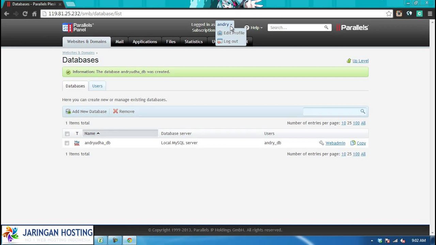Image resolution: width=436 pixels, height=245 pixels.
Task: Click the MySQL type icon of andryudha_db
Action: click(x=77, y=143)
